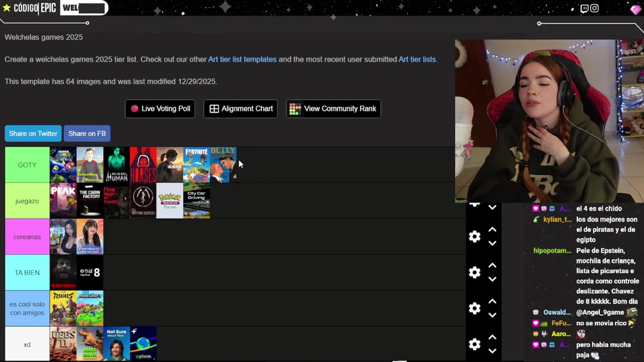Move the juegazo row down

(x=492, y=207)
